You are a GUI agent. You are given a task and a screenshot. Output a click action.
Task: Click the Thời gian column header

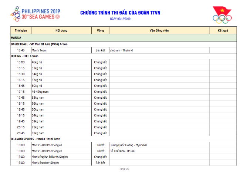pos(21,30)
